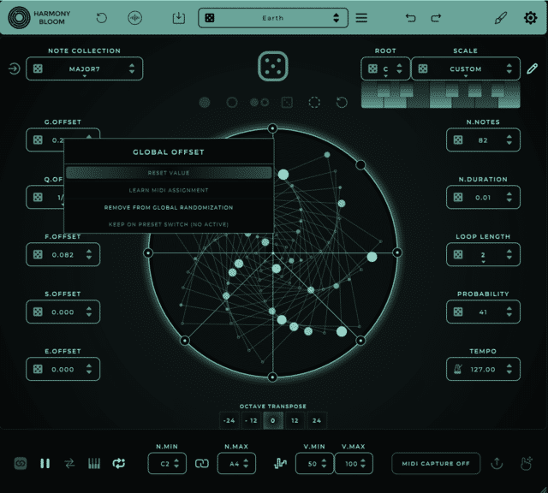Screen dimensions: 548x493
Task: Open the hamburger preset menu
Action: 361,18
